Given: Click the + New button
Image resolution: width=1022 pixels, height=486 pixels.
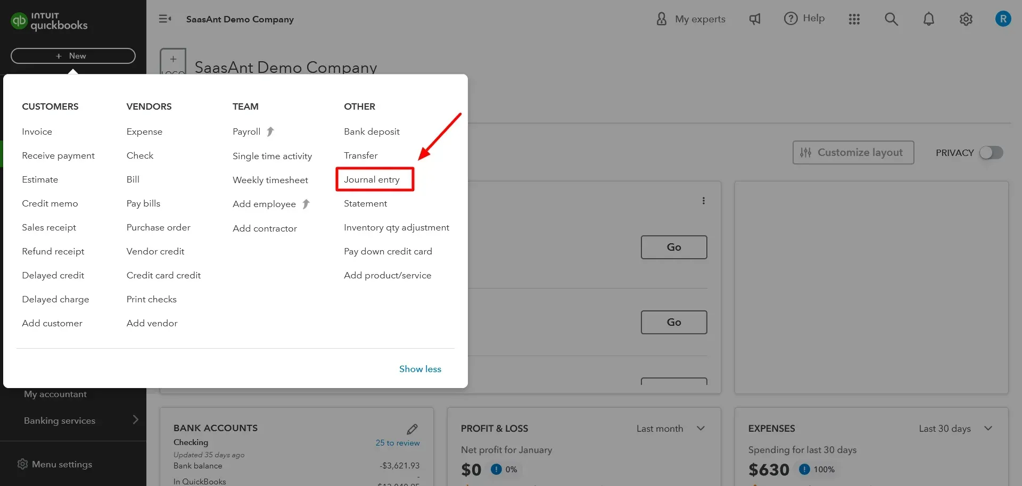Looking at the screenshot, I should [x=73, y=56].
